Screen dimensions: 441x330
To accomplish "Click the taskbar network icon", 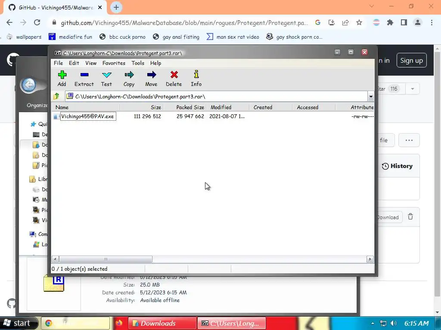I will coord(383,323).
